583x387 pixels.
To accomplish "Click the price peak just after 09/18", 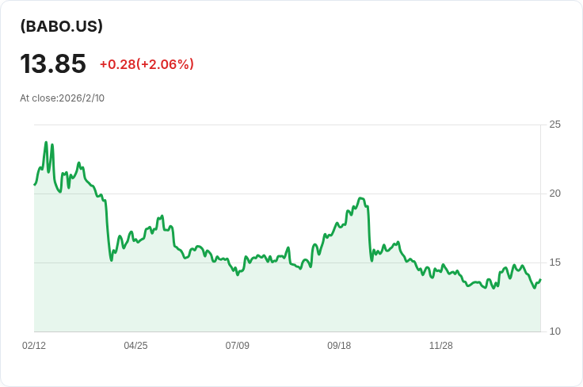I will pyautogui.click(x=360, y=198).
